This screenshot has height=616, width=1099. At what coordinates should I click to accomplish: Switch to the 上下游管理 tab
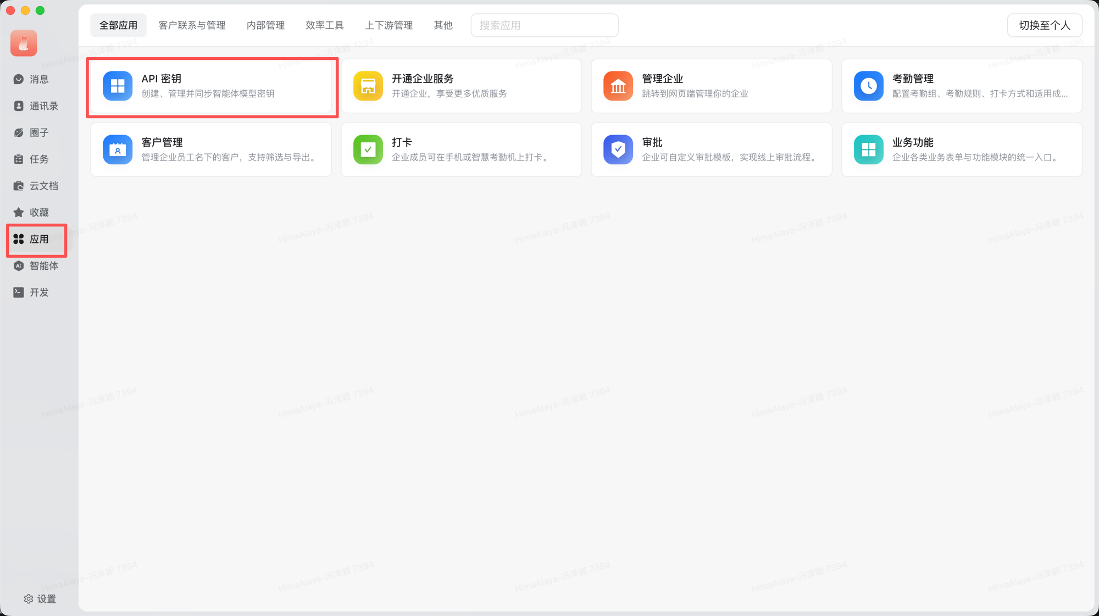388,25
